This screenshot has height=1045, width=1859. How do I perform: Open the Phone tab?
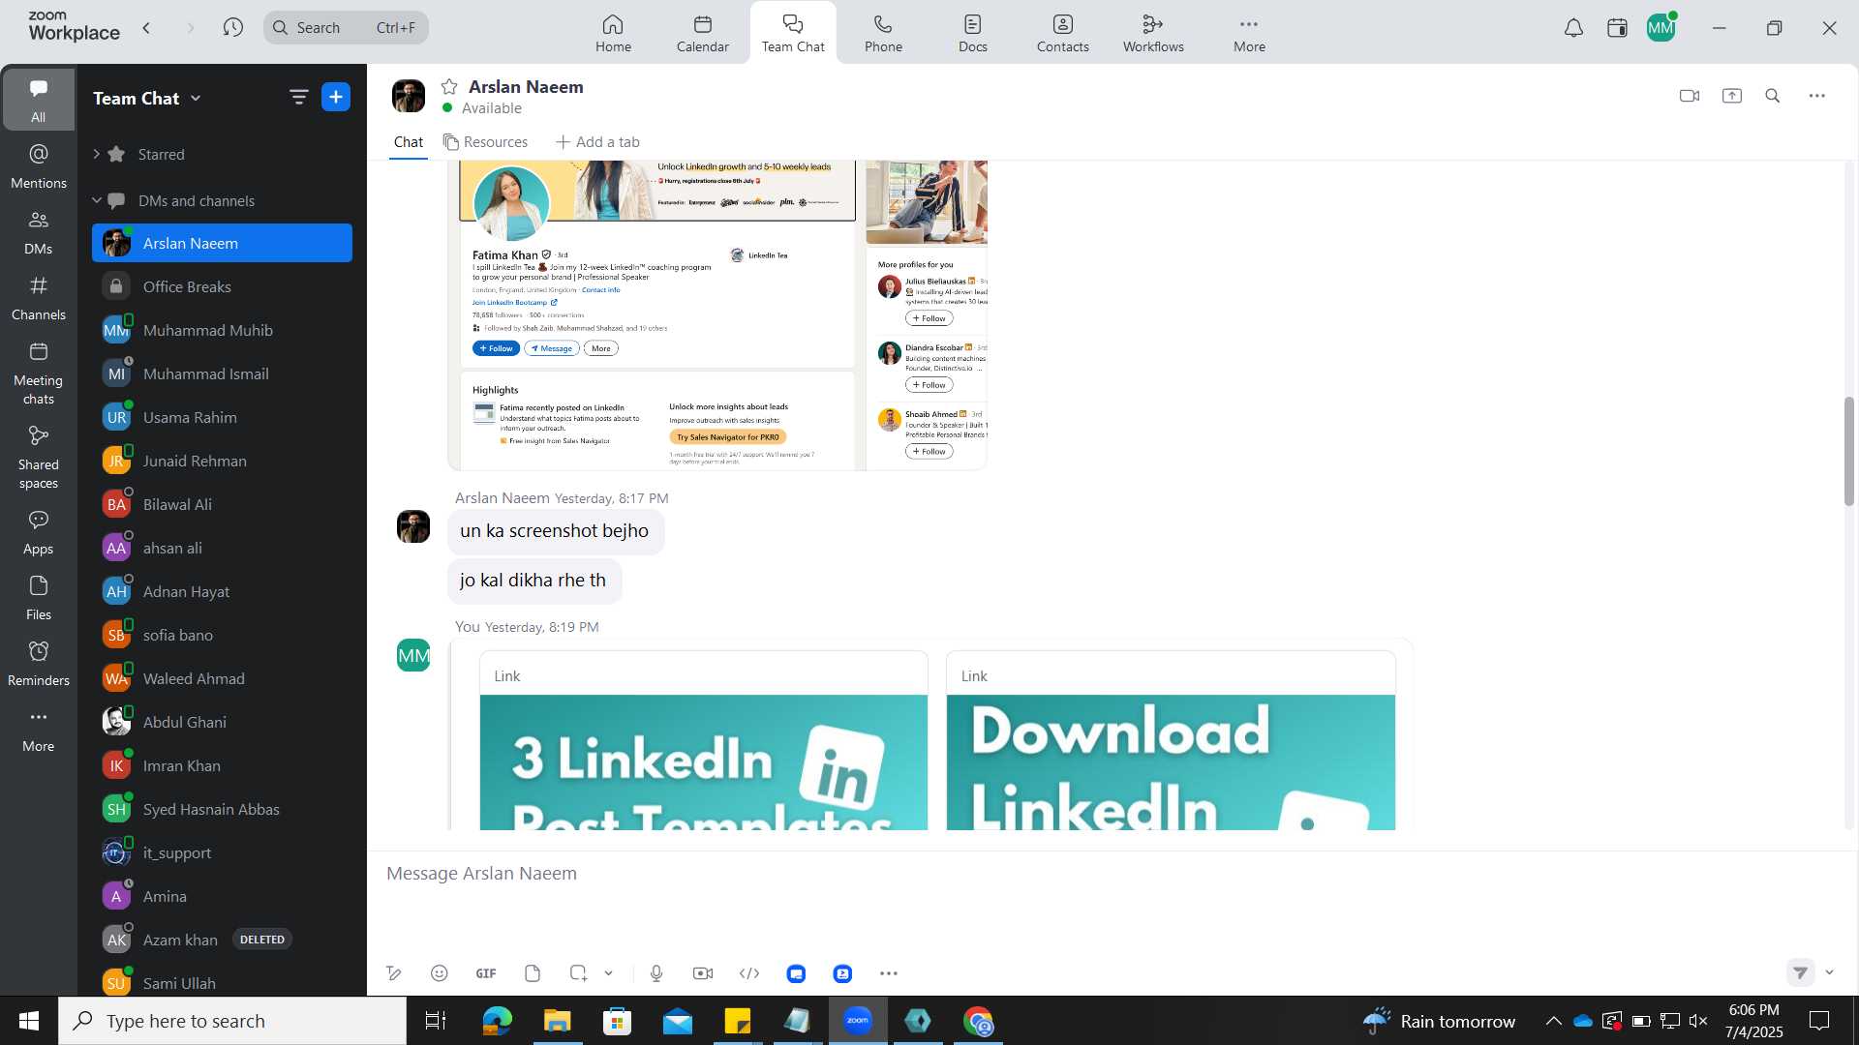883,33
